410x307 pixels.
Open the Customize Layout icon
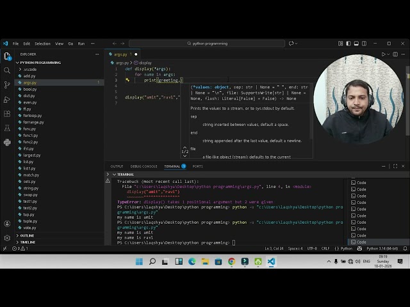[x=340, y=43]
